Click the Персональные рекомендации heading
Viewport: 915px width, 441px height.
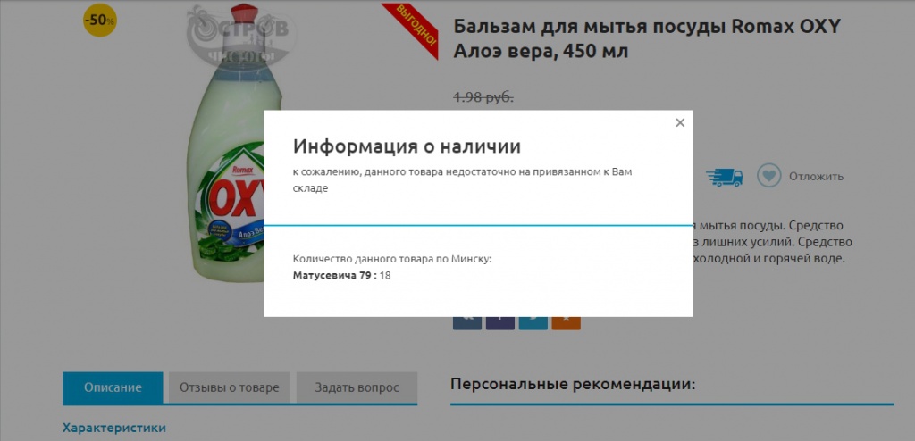click(573, 385)
